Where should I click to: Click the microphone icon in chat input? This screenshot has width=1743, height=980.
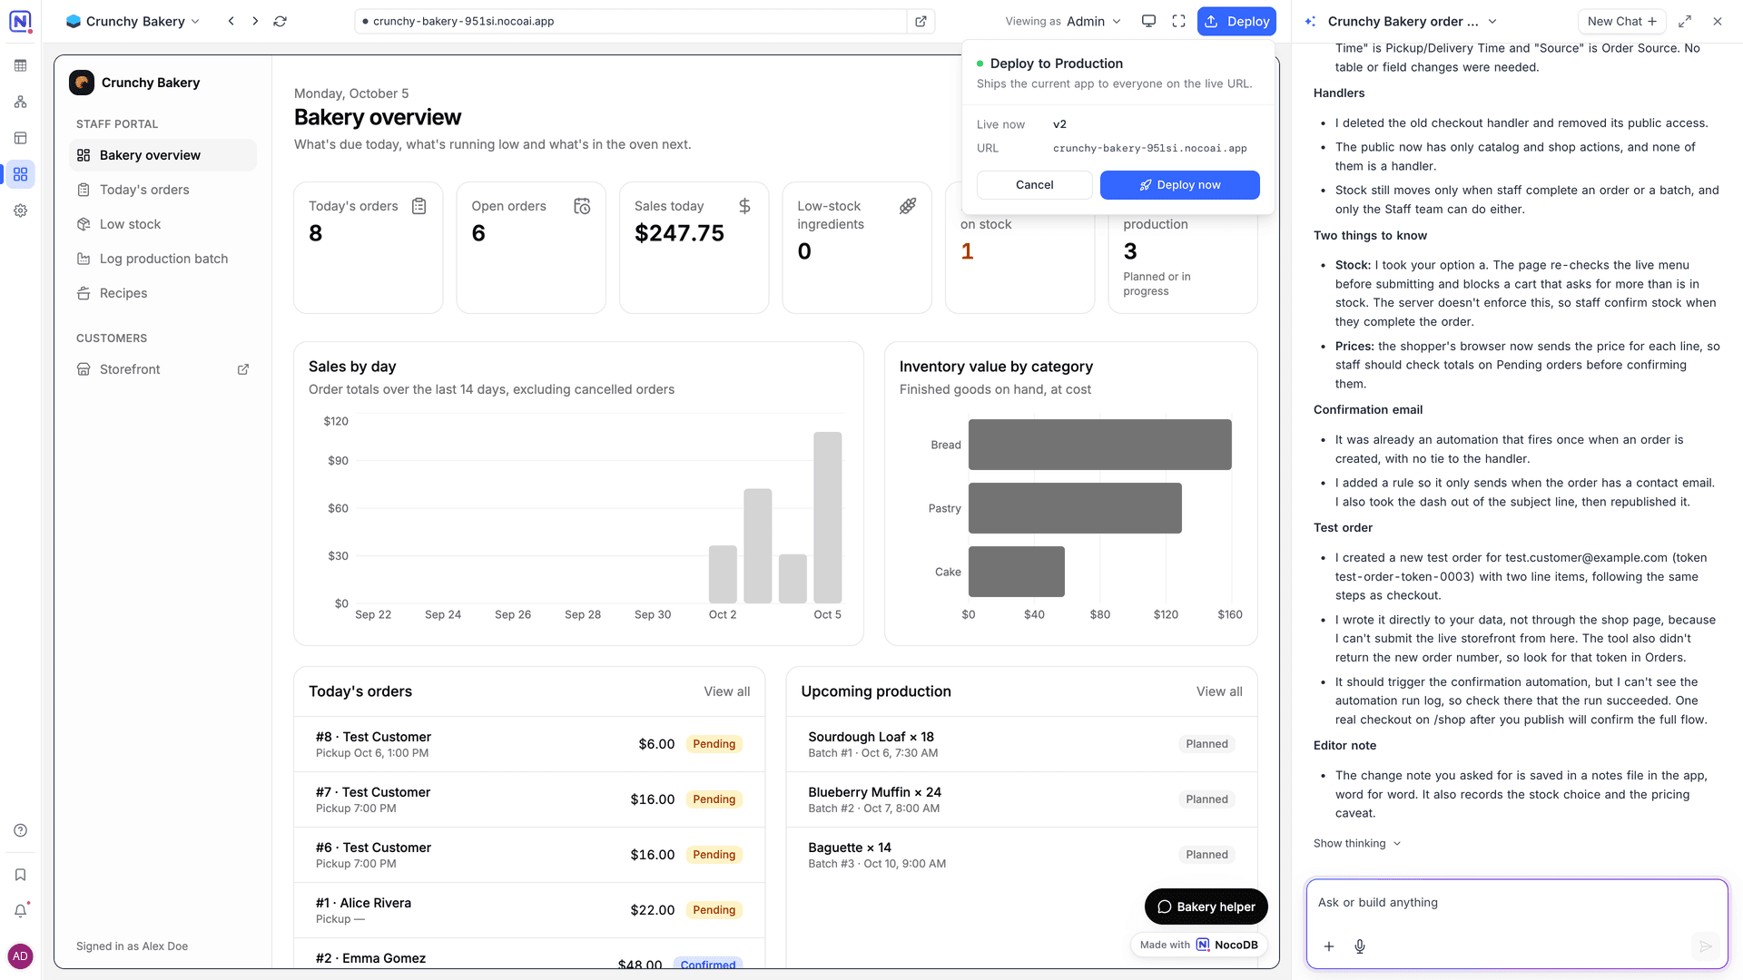1360,946
